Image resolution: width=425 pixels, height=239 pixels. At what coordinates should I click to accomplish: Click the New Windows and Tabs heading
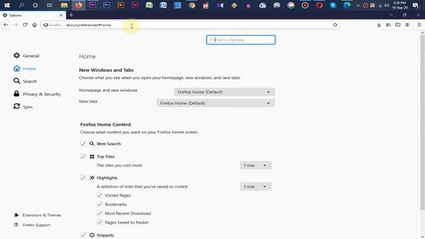(106, 70)
